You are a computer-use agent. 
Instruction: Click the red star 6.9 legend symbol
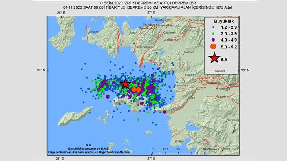pos(214,59)
